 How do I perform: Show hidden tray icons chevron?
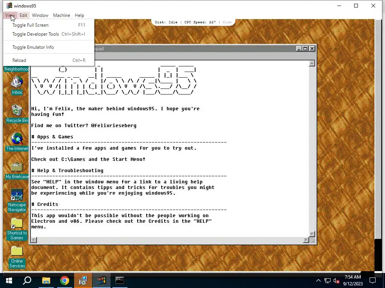(x=318, y=280)
